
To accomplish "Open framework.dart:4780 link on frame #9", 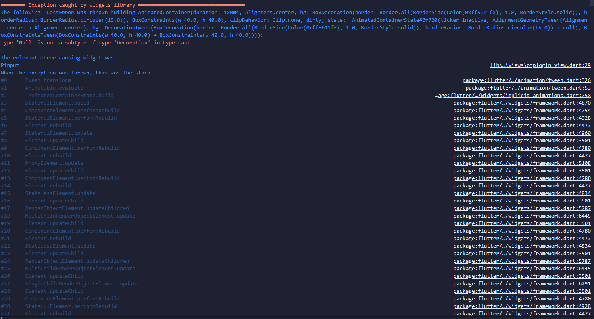I will [522, 148].
